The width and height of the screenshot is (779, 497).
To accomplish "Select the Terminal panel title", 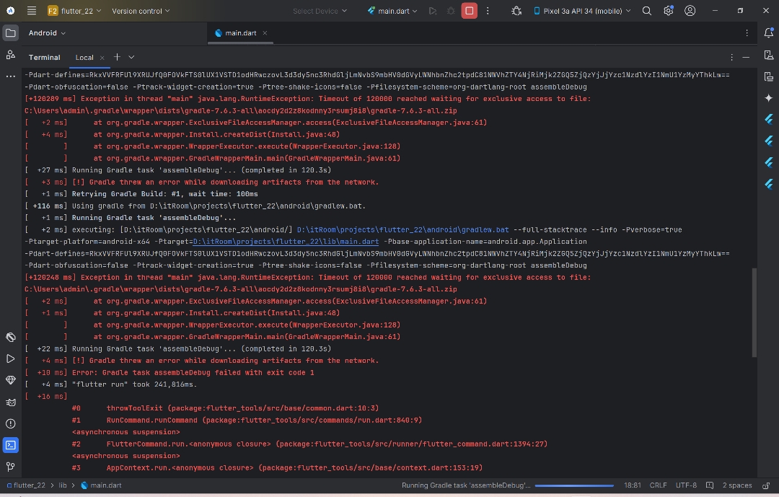I will [44, 57].
